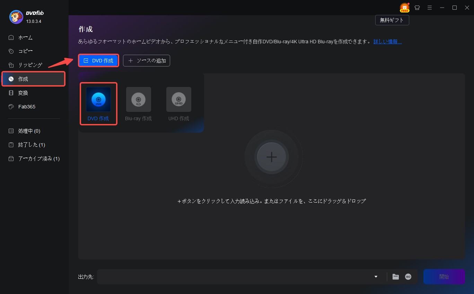Maximize the DVDFab window

click(455, 8)
